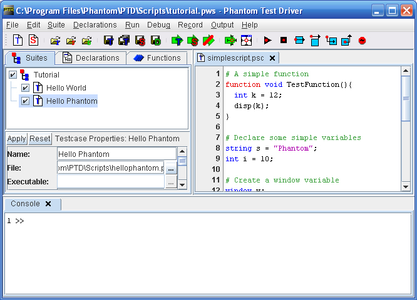Click the Tutorial suite tree icon

click(x=24, y=75)
